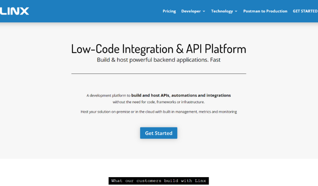This screenshot has height=186, width=318.
Task: Expand the Technology dropdown chevron
Action: (x=236, y=12)
